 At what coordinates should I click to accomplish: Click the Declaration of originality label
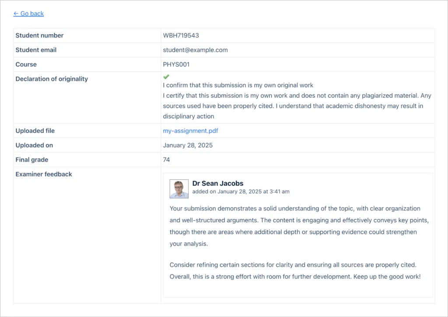(x=52, y=79)
